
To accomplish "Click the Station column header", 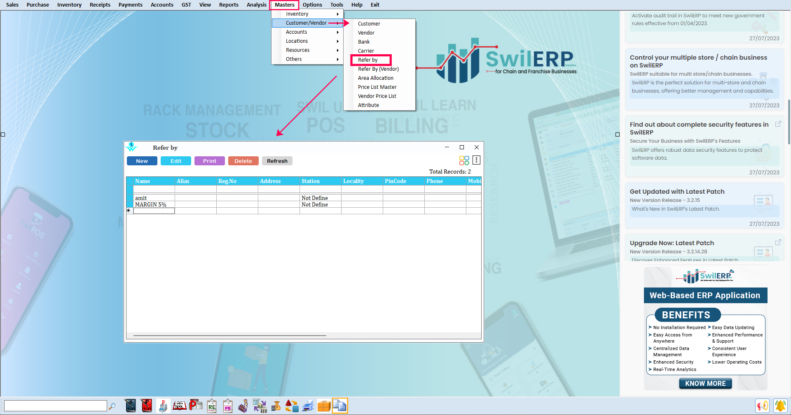I will [x=320, y=181].
